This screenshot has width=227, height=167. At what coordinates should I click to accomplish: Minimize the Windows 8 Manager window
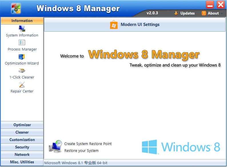pyautogui.click(x=210, y=5)
